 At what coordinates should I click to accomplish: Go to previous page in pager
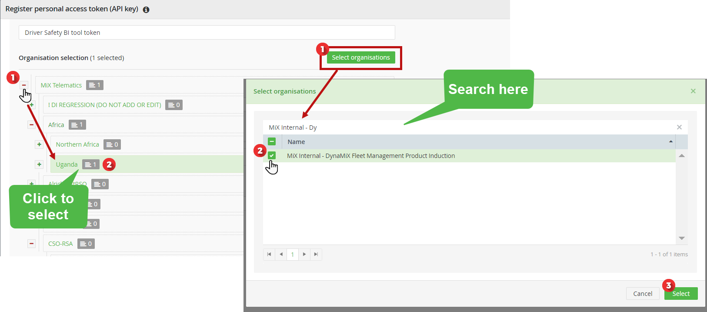coord(281,254)
